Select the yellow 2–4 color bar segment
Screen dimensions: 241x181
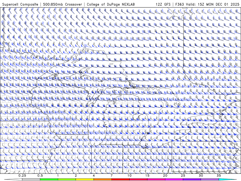coord(85,179)
